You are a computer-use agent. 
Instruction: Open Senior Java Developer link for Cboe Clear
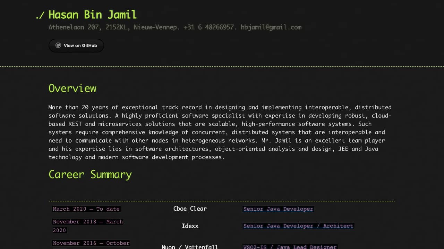[278, 209]
